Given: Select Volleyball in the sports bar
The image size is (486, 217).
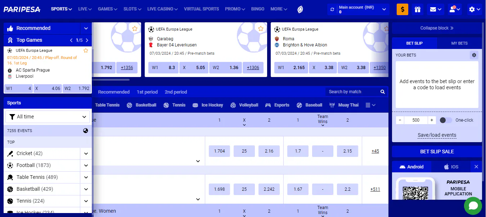Looking at the screenshot, I should 244,105.
